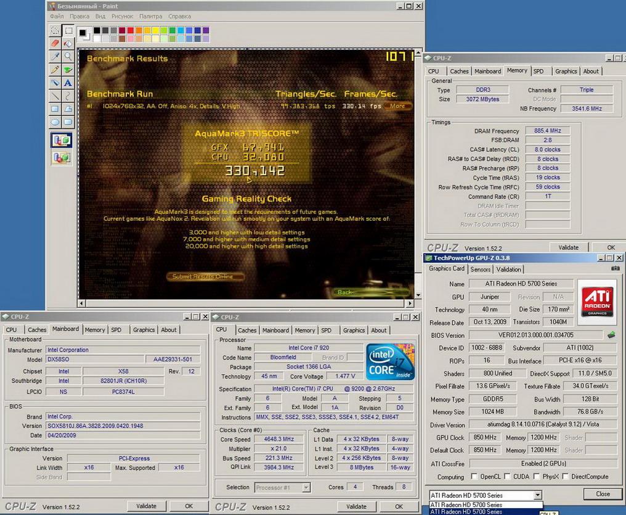Click Paint's foreground/background color indicator box

[84, 35]
